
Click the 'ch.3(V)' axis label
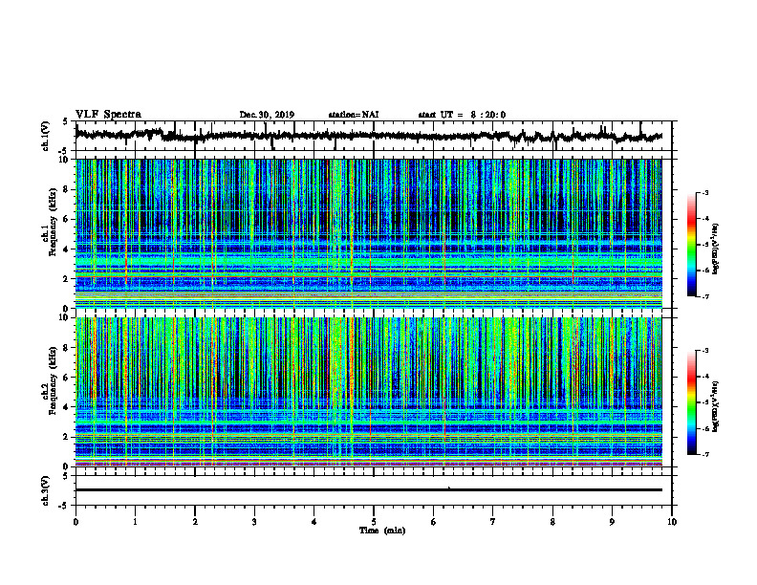[x=46, y=490]
